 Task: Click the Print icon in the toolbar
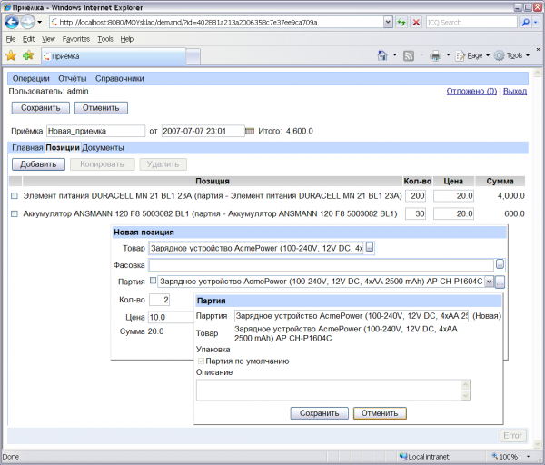[x=435, y=55]
